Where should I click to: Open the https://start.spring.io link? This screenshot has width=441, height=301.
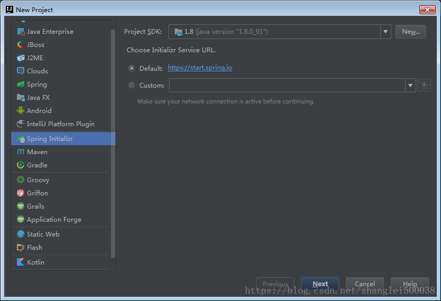[x=200, y=68]
